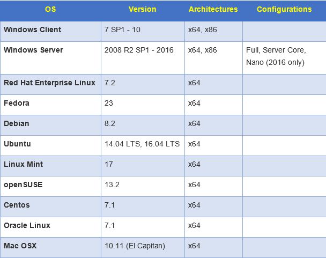Click the '14.04 LTS, 16.04 LTS' version cell

point(142,144)
